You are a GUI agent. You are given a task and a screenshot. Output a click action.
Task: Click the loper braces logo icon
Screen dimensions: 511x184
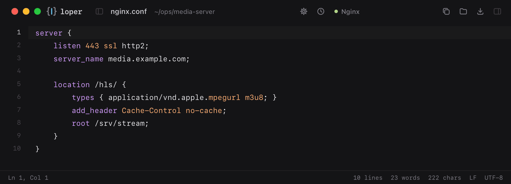52,11
